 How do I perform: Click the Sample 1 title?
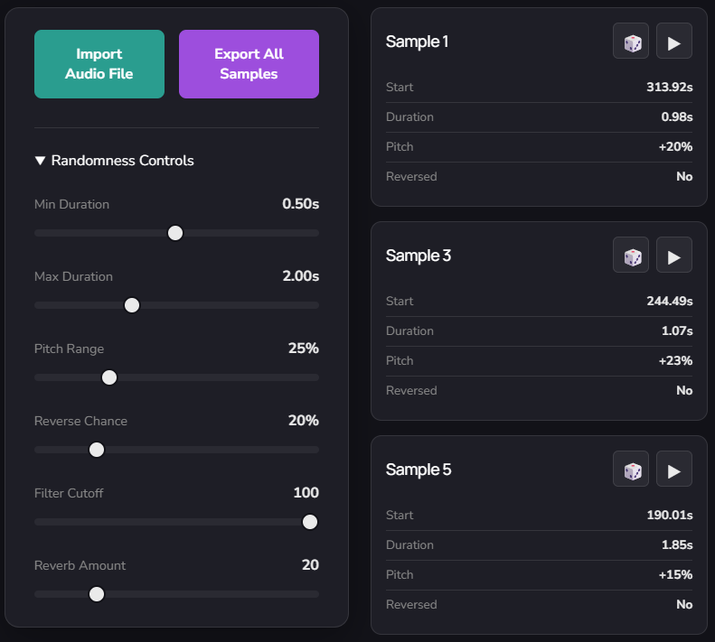(x=417, y=42)
